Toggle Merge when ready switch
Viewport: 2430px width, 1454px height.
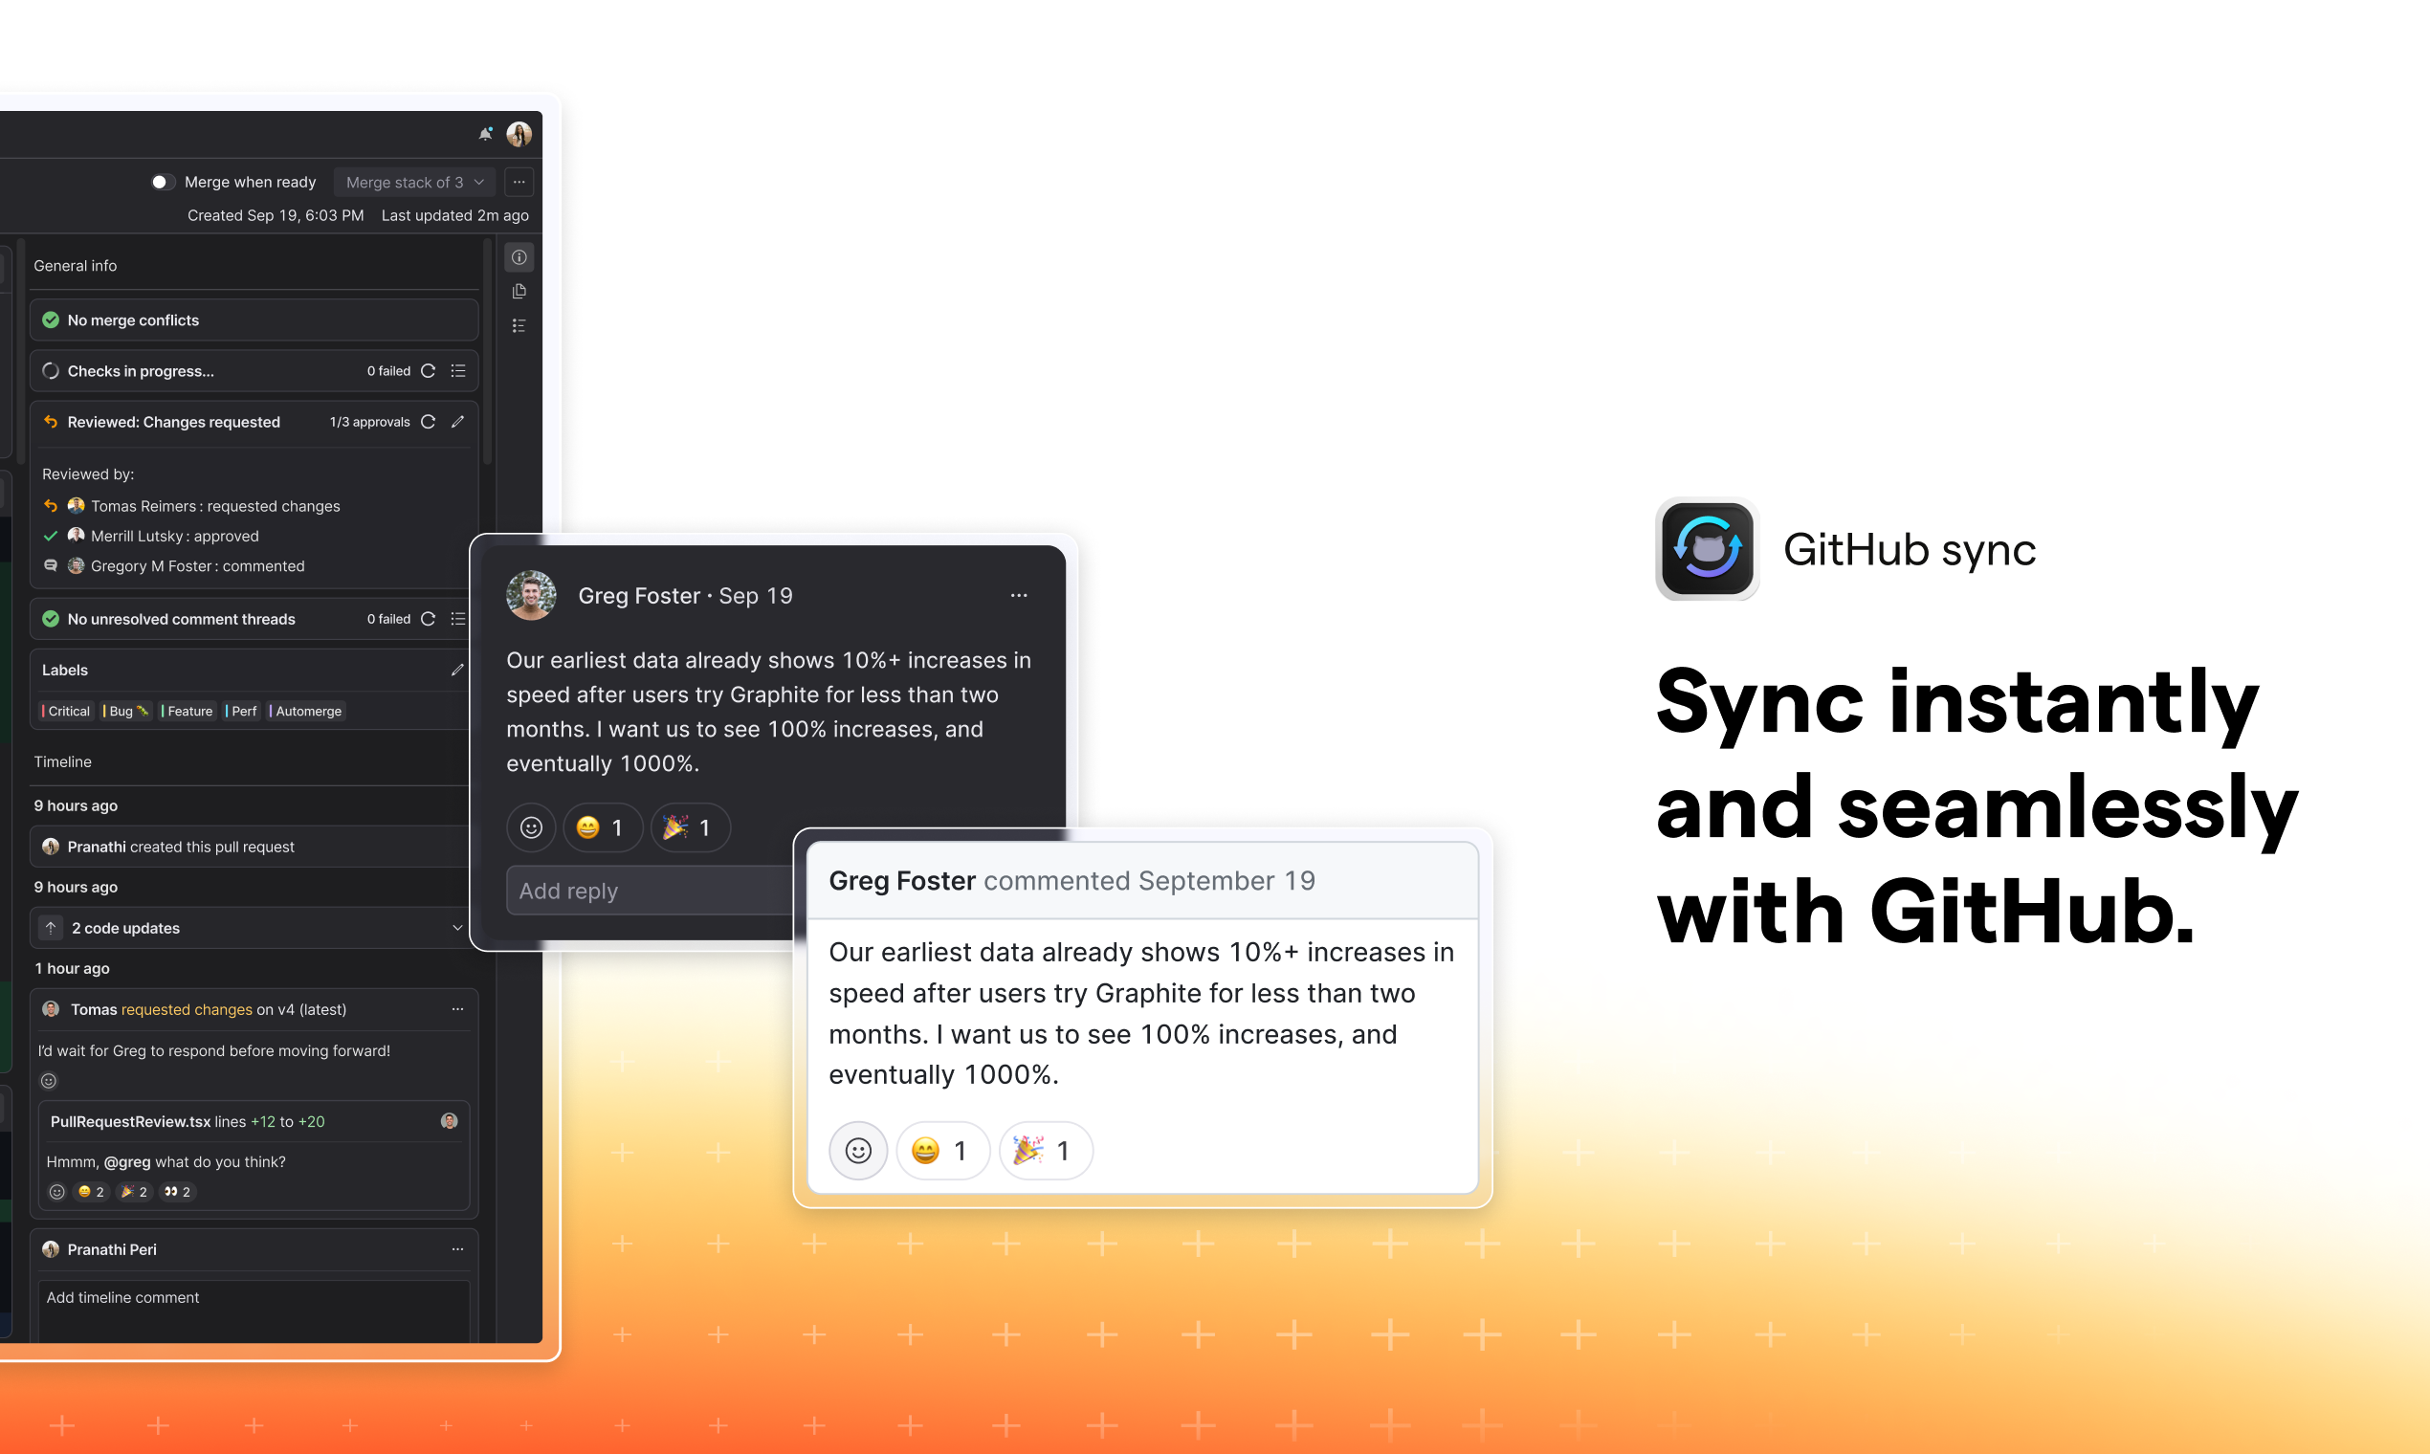(163, 181)
